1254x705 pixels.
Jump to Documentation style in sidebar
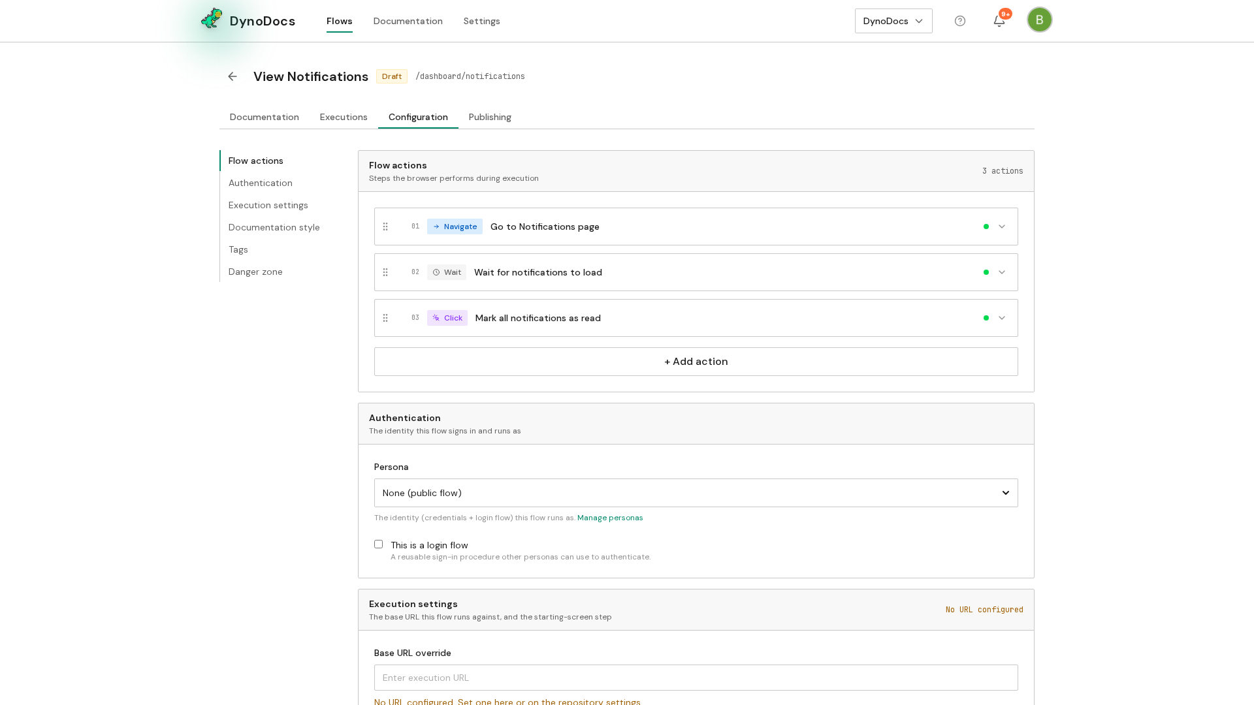(274, 227)
